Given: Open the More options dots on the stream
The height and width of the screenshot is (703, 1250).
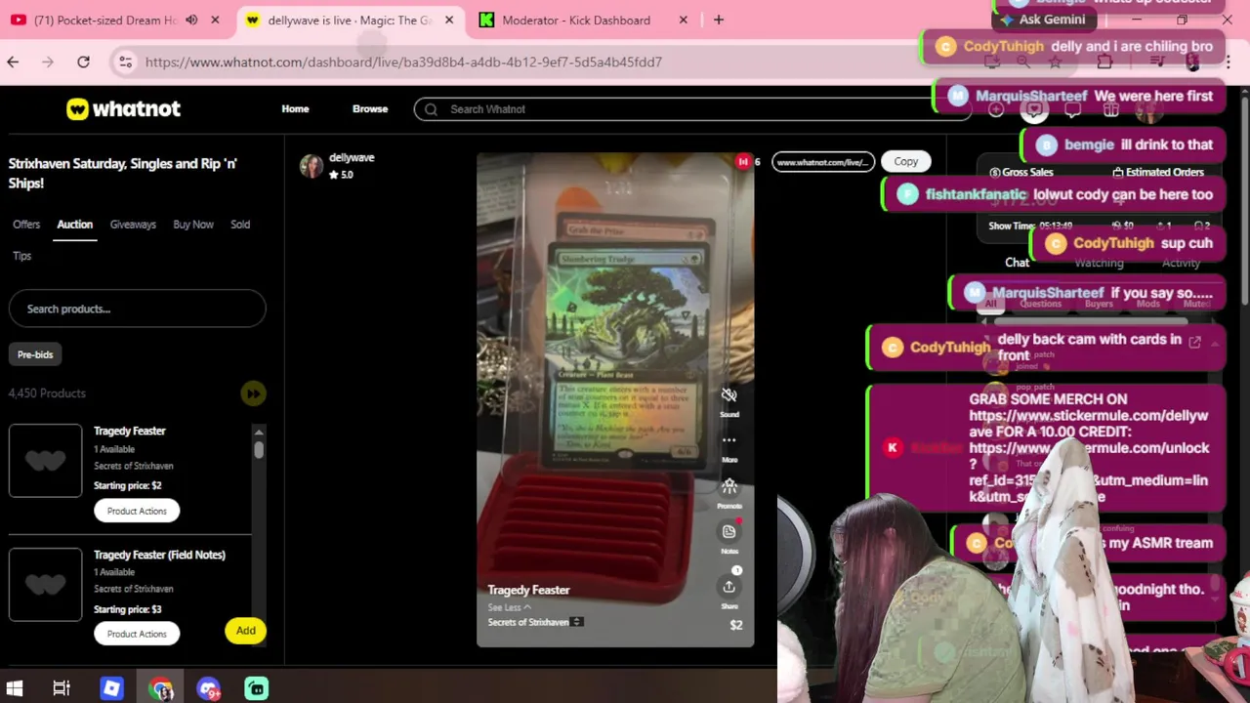Looking at the screenshot, I should [729, 440].
